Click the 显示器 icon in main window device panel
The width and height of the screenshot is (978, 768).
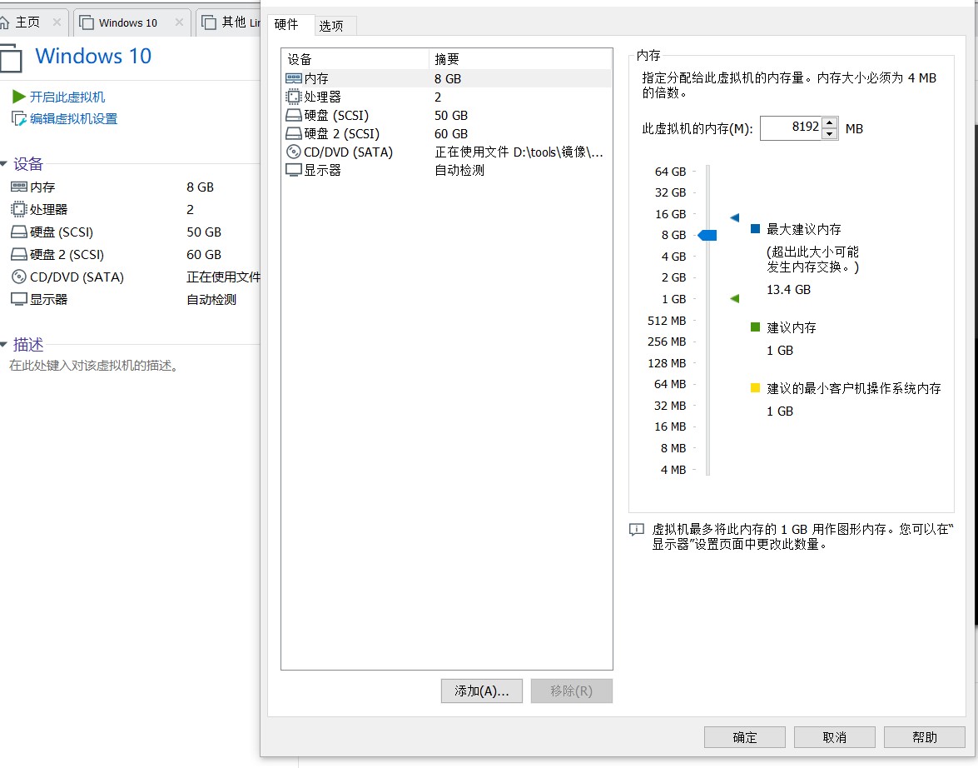coord(18,299)
